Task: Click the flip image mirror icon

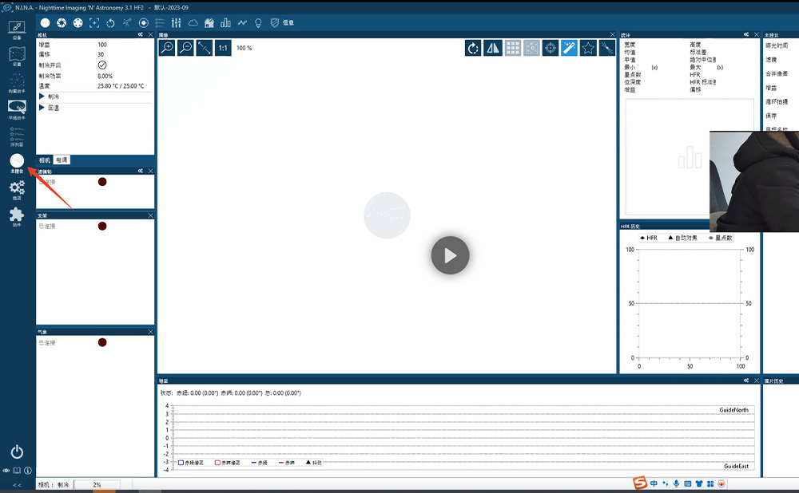Action: 493,48
